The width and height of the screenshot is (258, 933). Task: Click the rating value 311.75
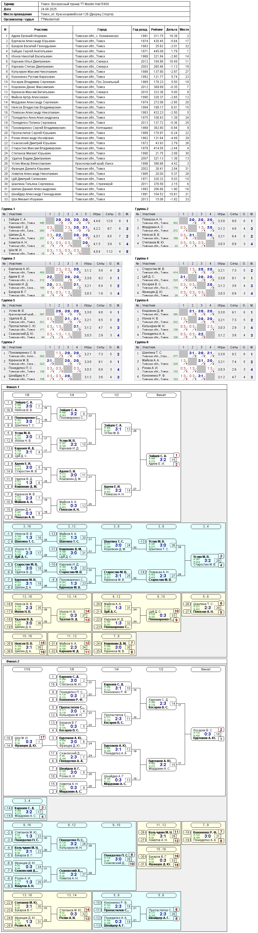point(158,36)
